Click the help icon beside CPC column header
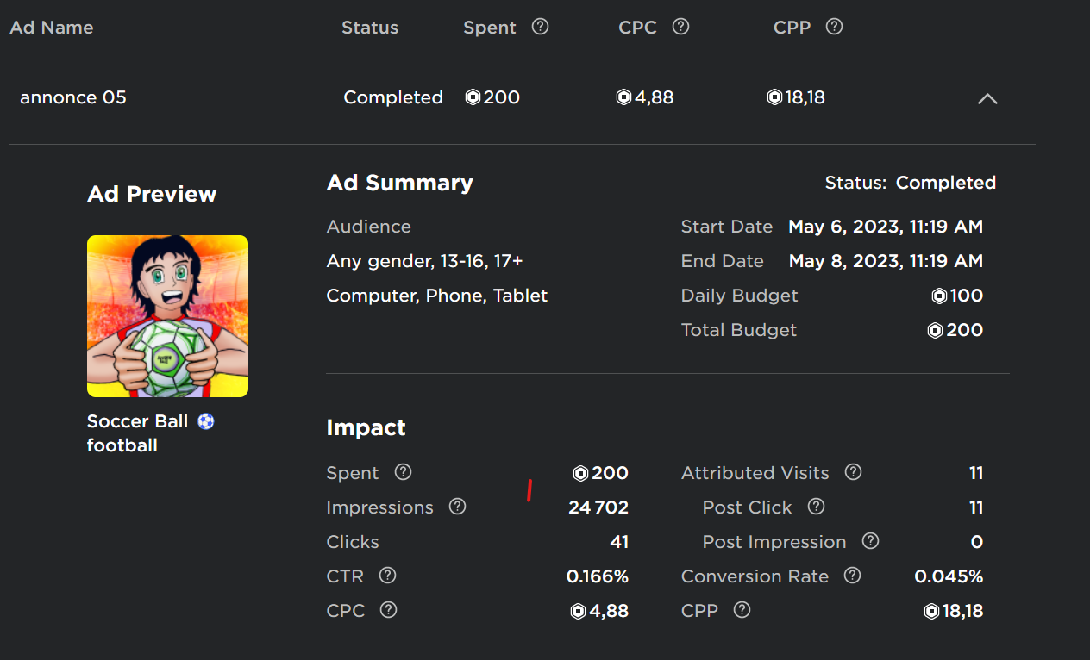The image size is (1090, 660). pos(680,27)
